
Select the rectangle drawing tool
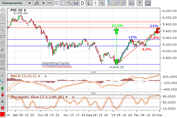click(3, 36)
